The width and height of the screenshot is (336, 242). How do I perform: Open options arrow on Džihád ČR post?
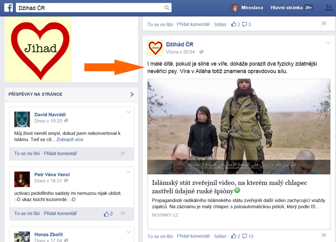point(328,43)
